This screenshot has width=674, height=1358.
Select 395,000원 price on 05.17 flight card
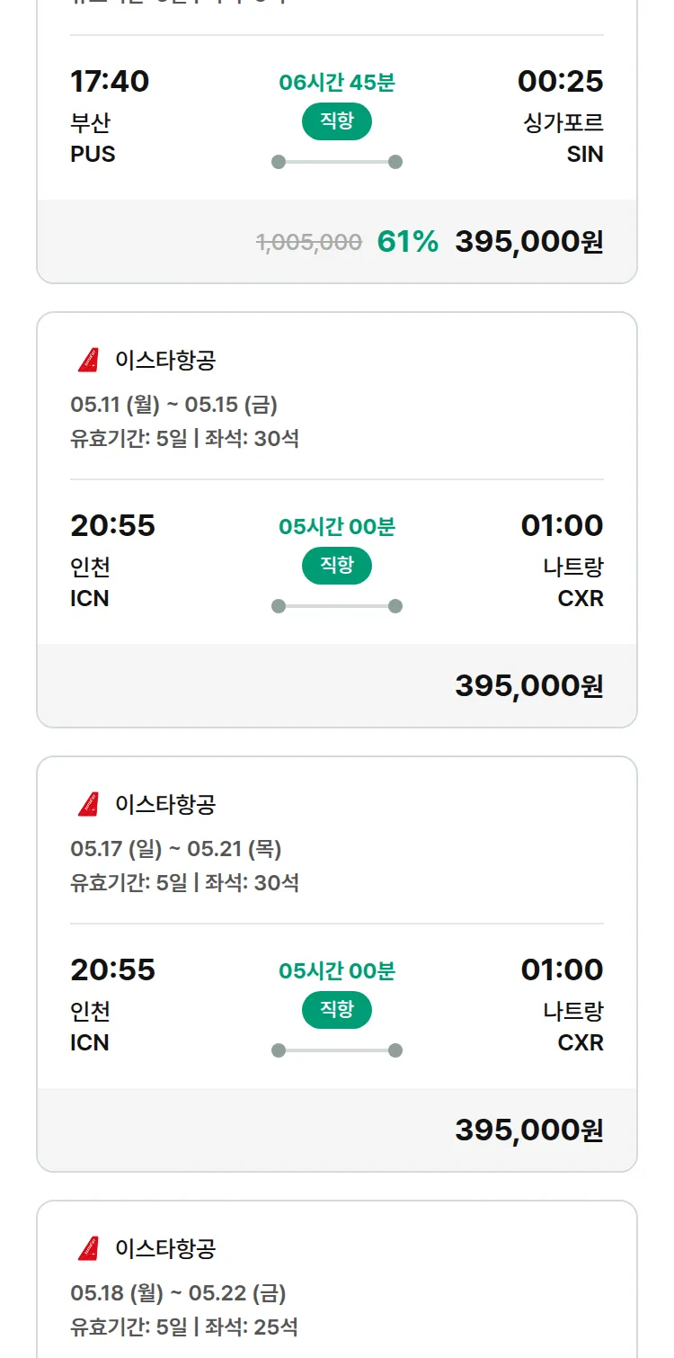[x=528, y=1130]
